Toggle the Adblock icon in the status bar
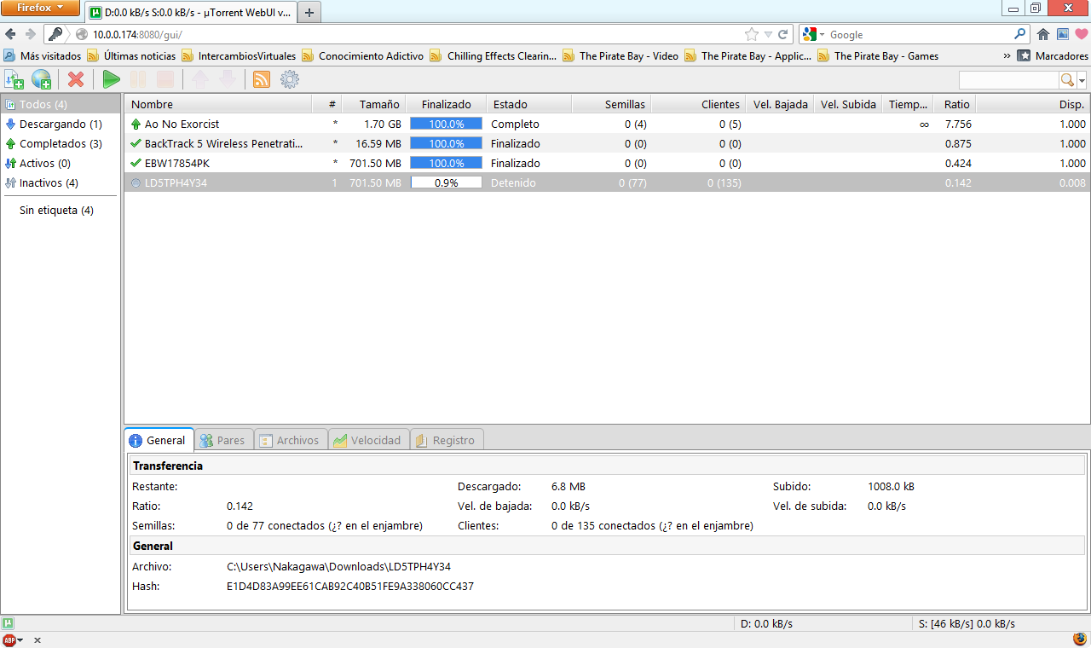The height and width of the screenshot is (648, 1091). point(11,639)
